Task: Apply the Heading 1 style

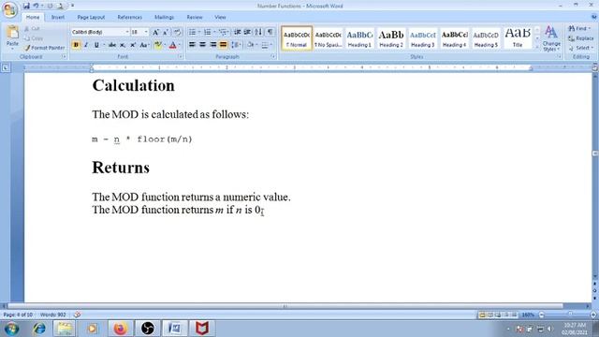Action: click(359, 38)
